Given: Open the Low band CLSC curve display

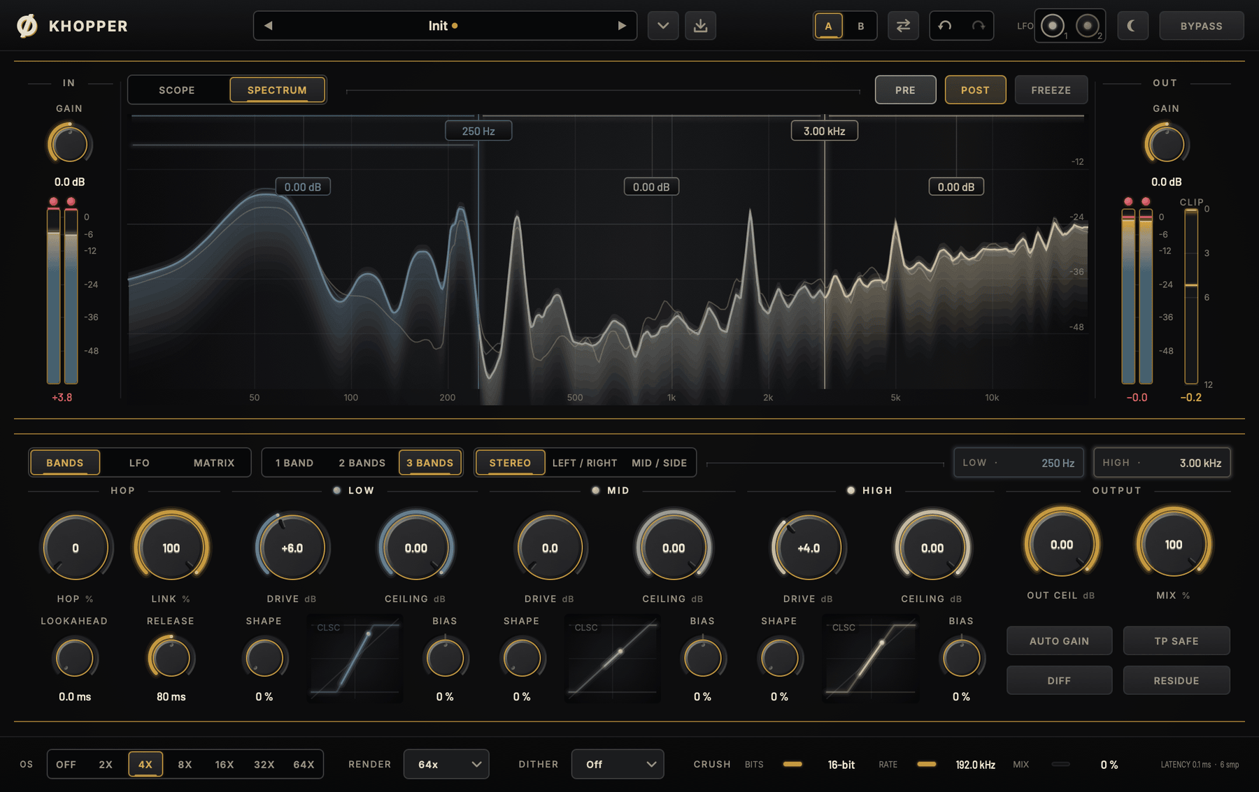Looking at the screenshot, I should [355, 659].
